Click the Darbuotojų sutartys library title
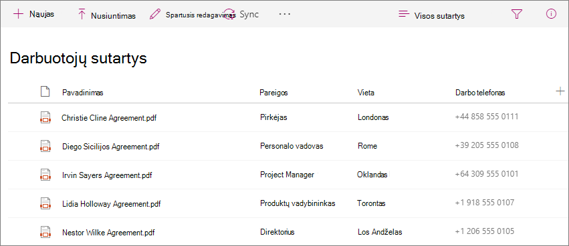This screenshot has width=569, height=246. coord(78,59)
